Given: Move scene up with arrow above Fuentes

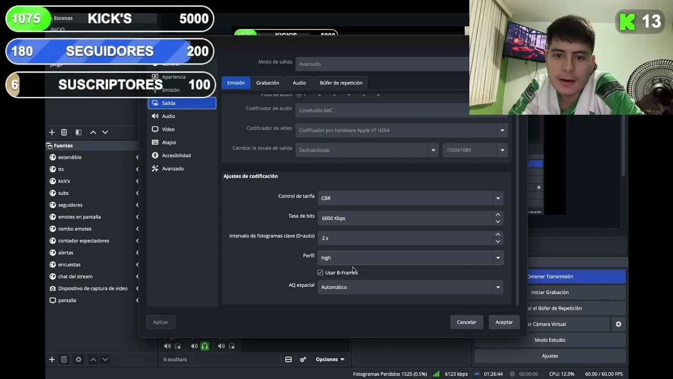Looking at the screenshot, I should click(93, 132).
